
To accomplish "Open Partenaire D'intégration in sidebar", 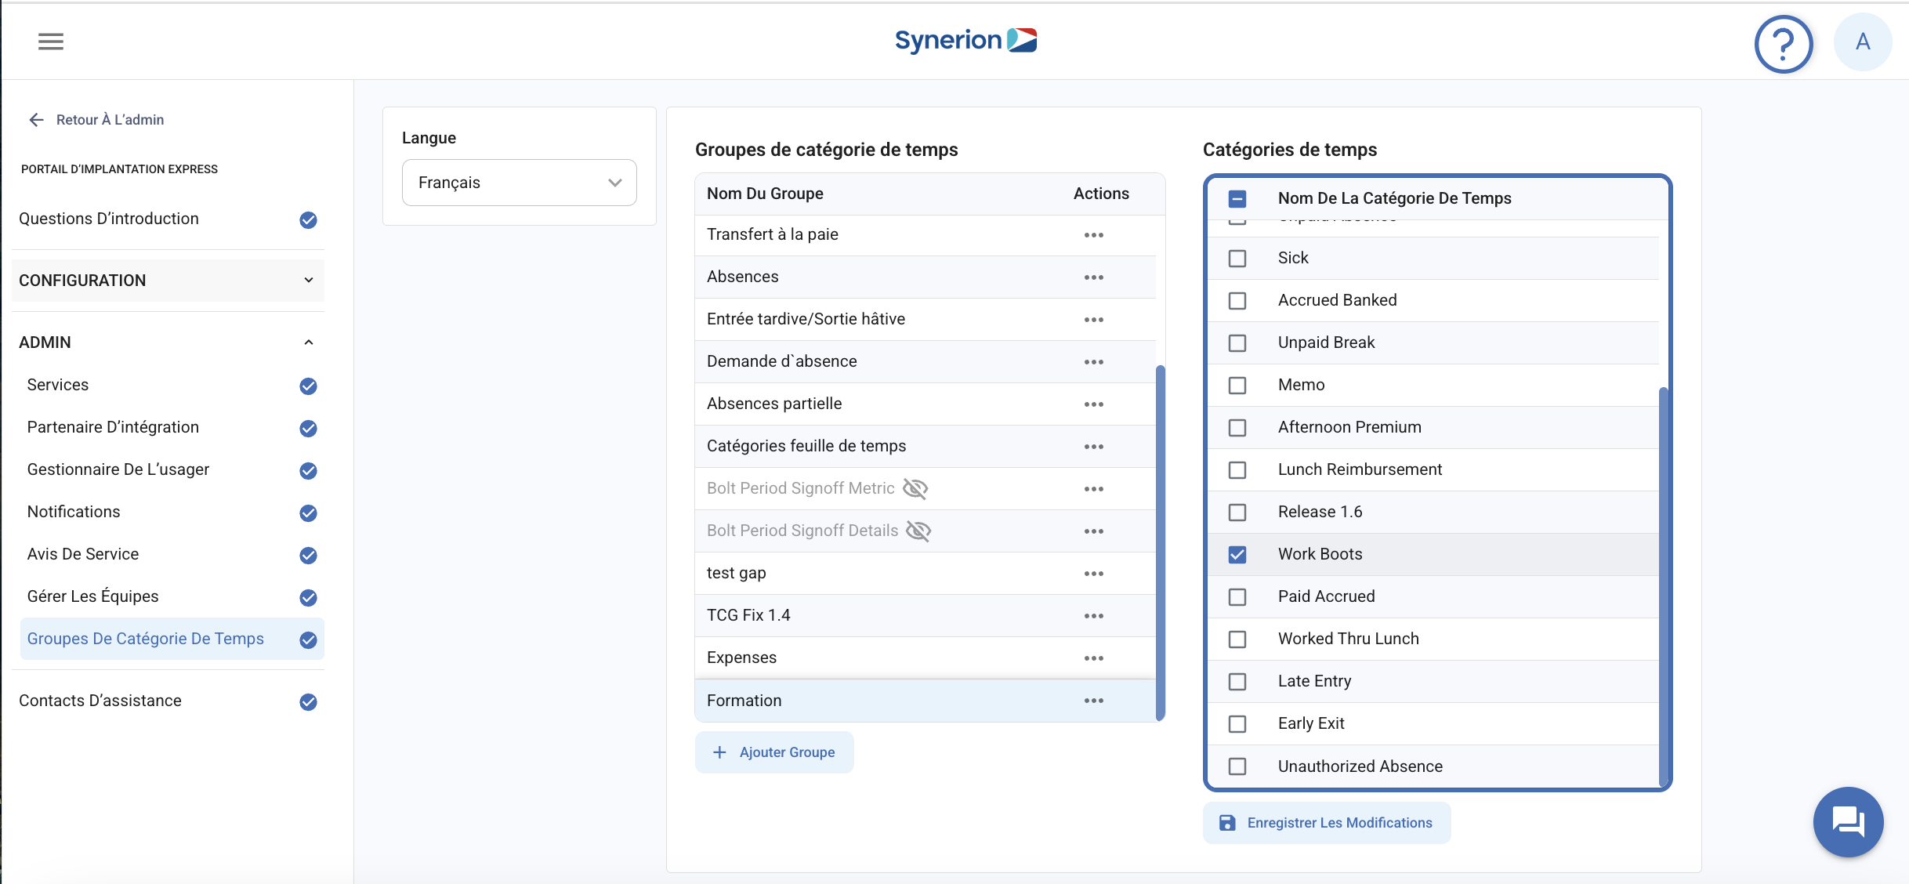I will [x=172, y=428].
